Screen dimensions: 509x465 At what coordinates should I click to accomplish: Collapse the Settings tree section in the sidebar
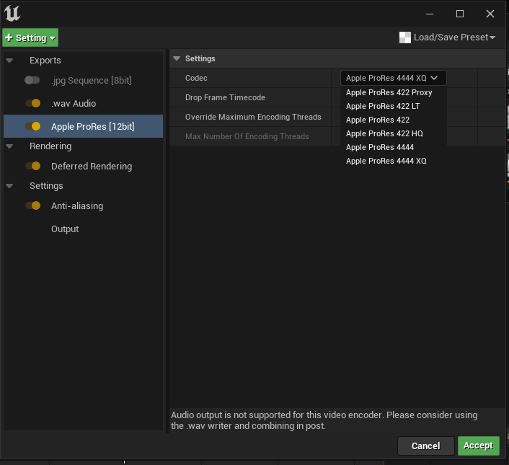pos(9,186)
